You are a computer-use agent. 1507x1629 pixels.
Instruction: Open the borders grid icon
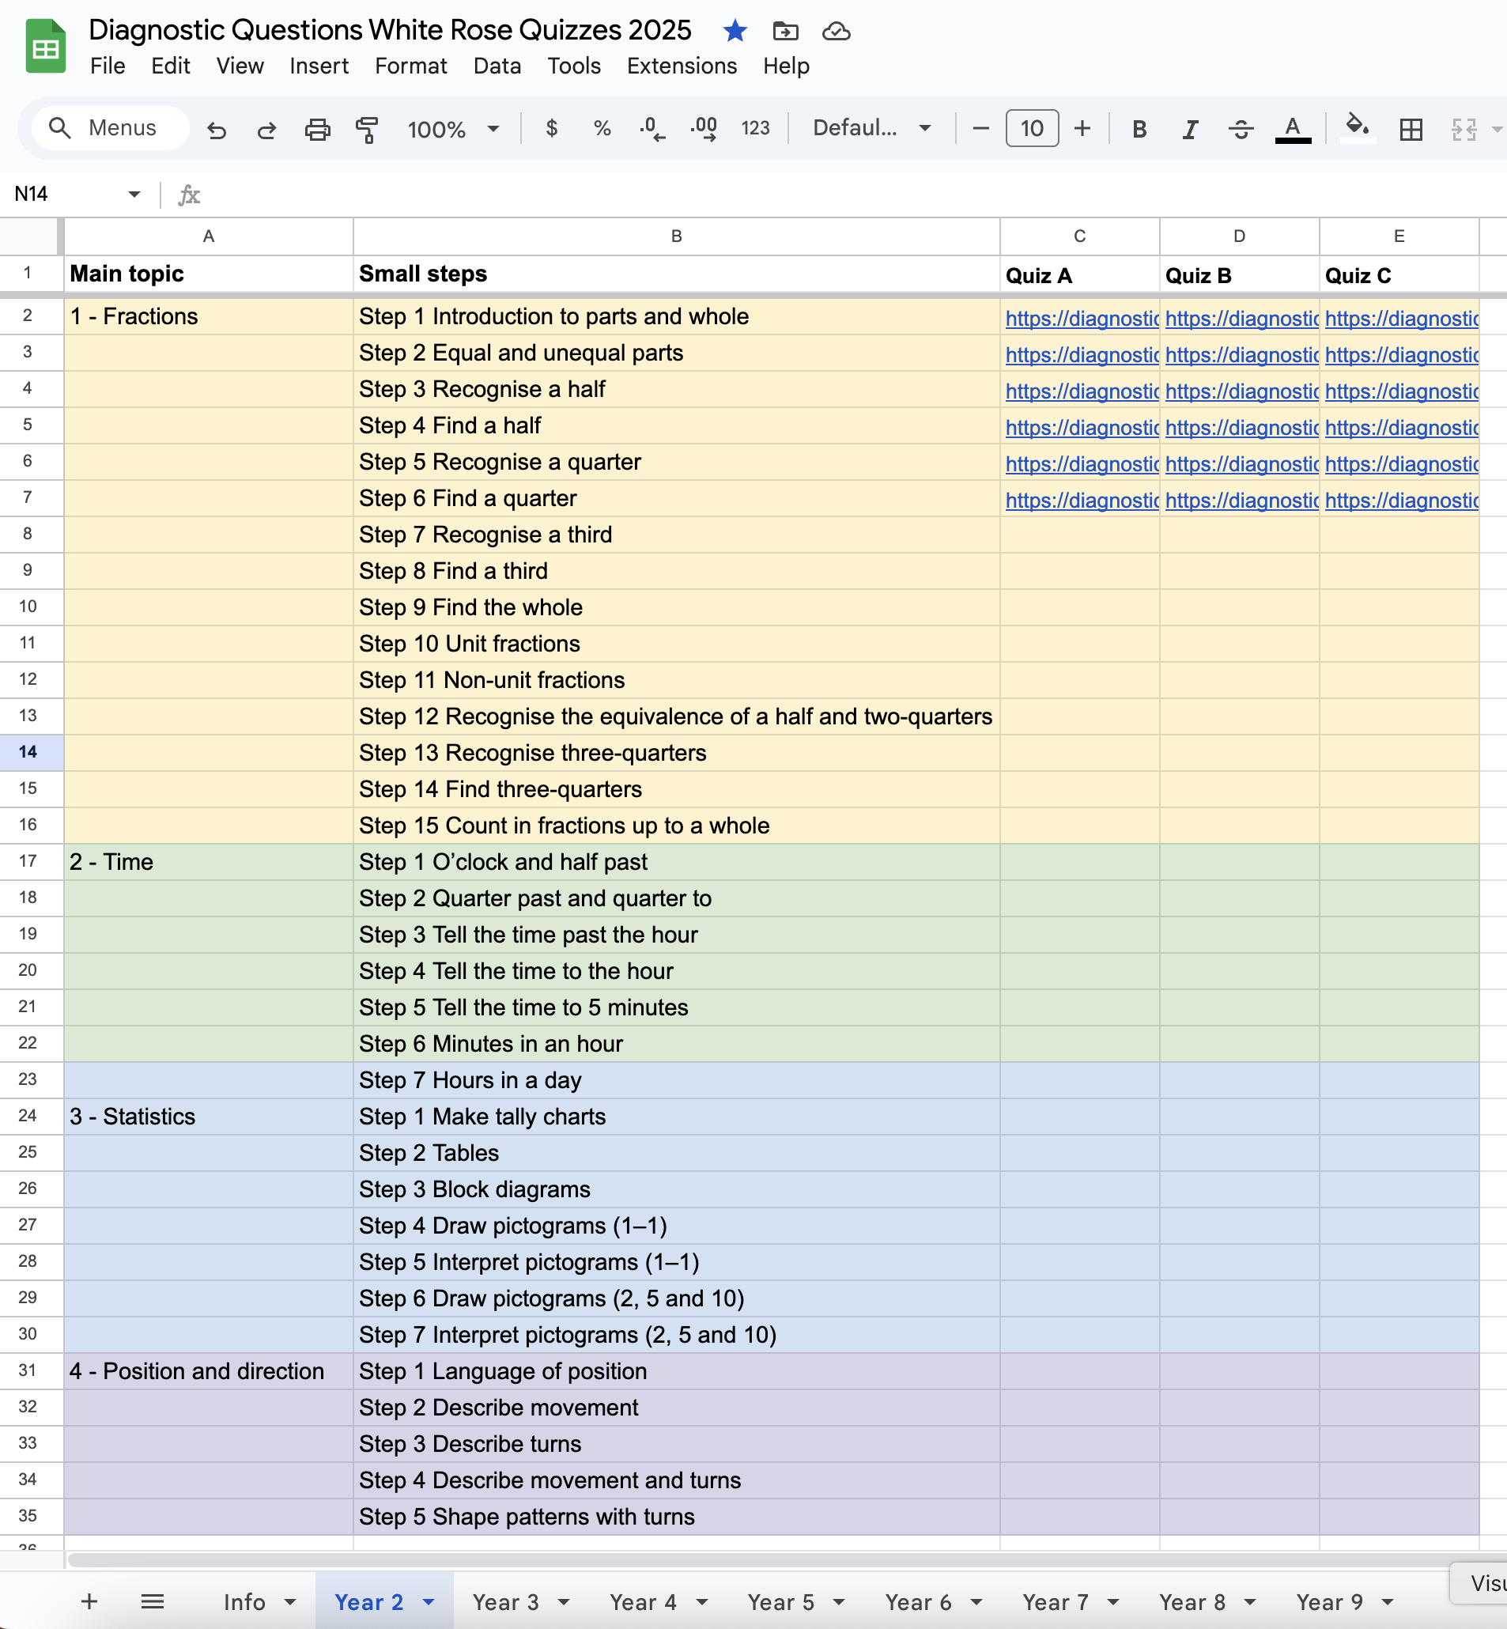[1411, 129]
